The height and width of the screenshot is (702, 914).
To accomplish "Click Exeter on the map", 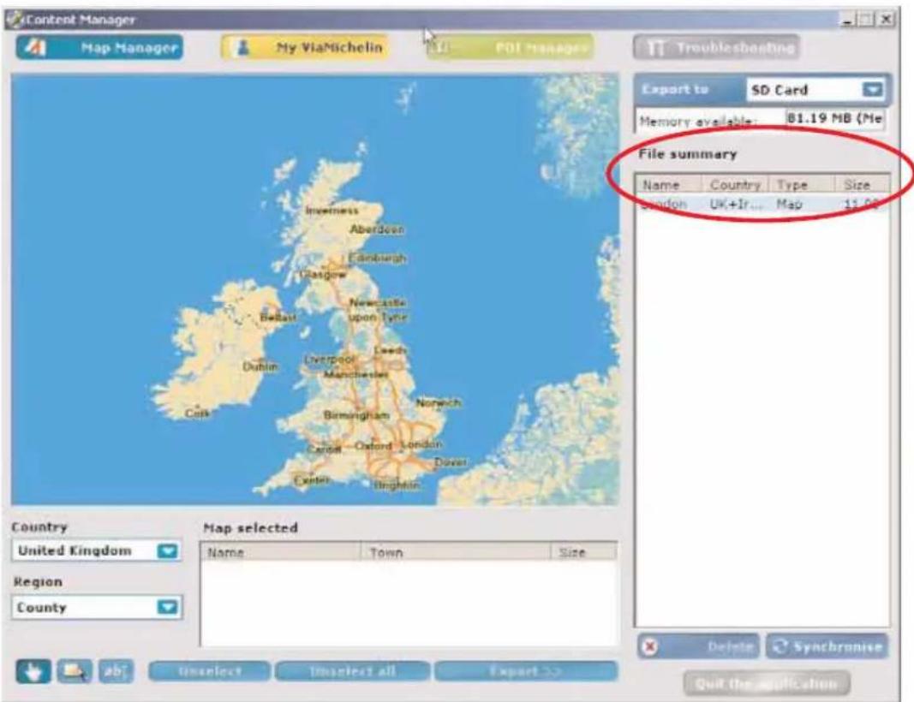I will pyautogui.click(x=312, y=480).
